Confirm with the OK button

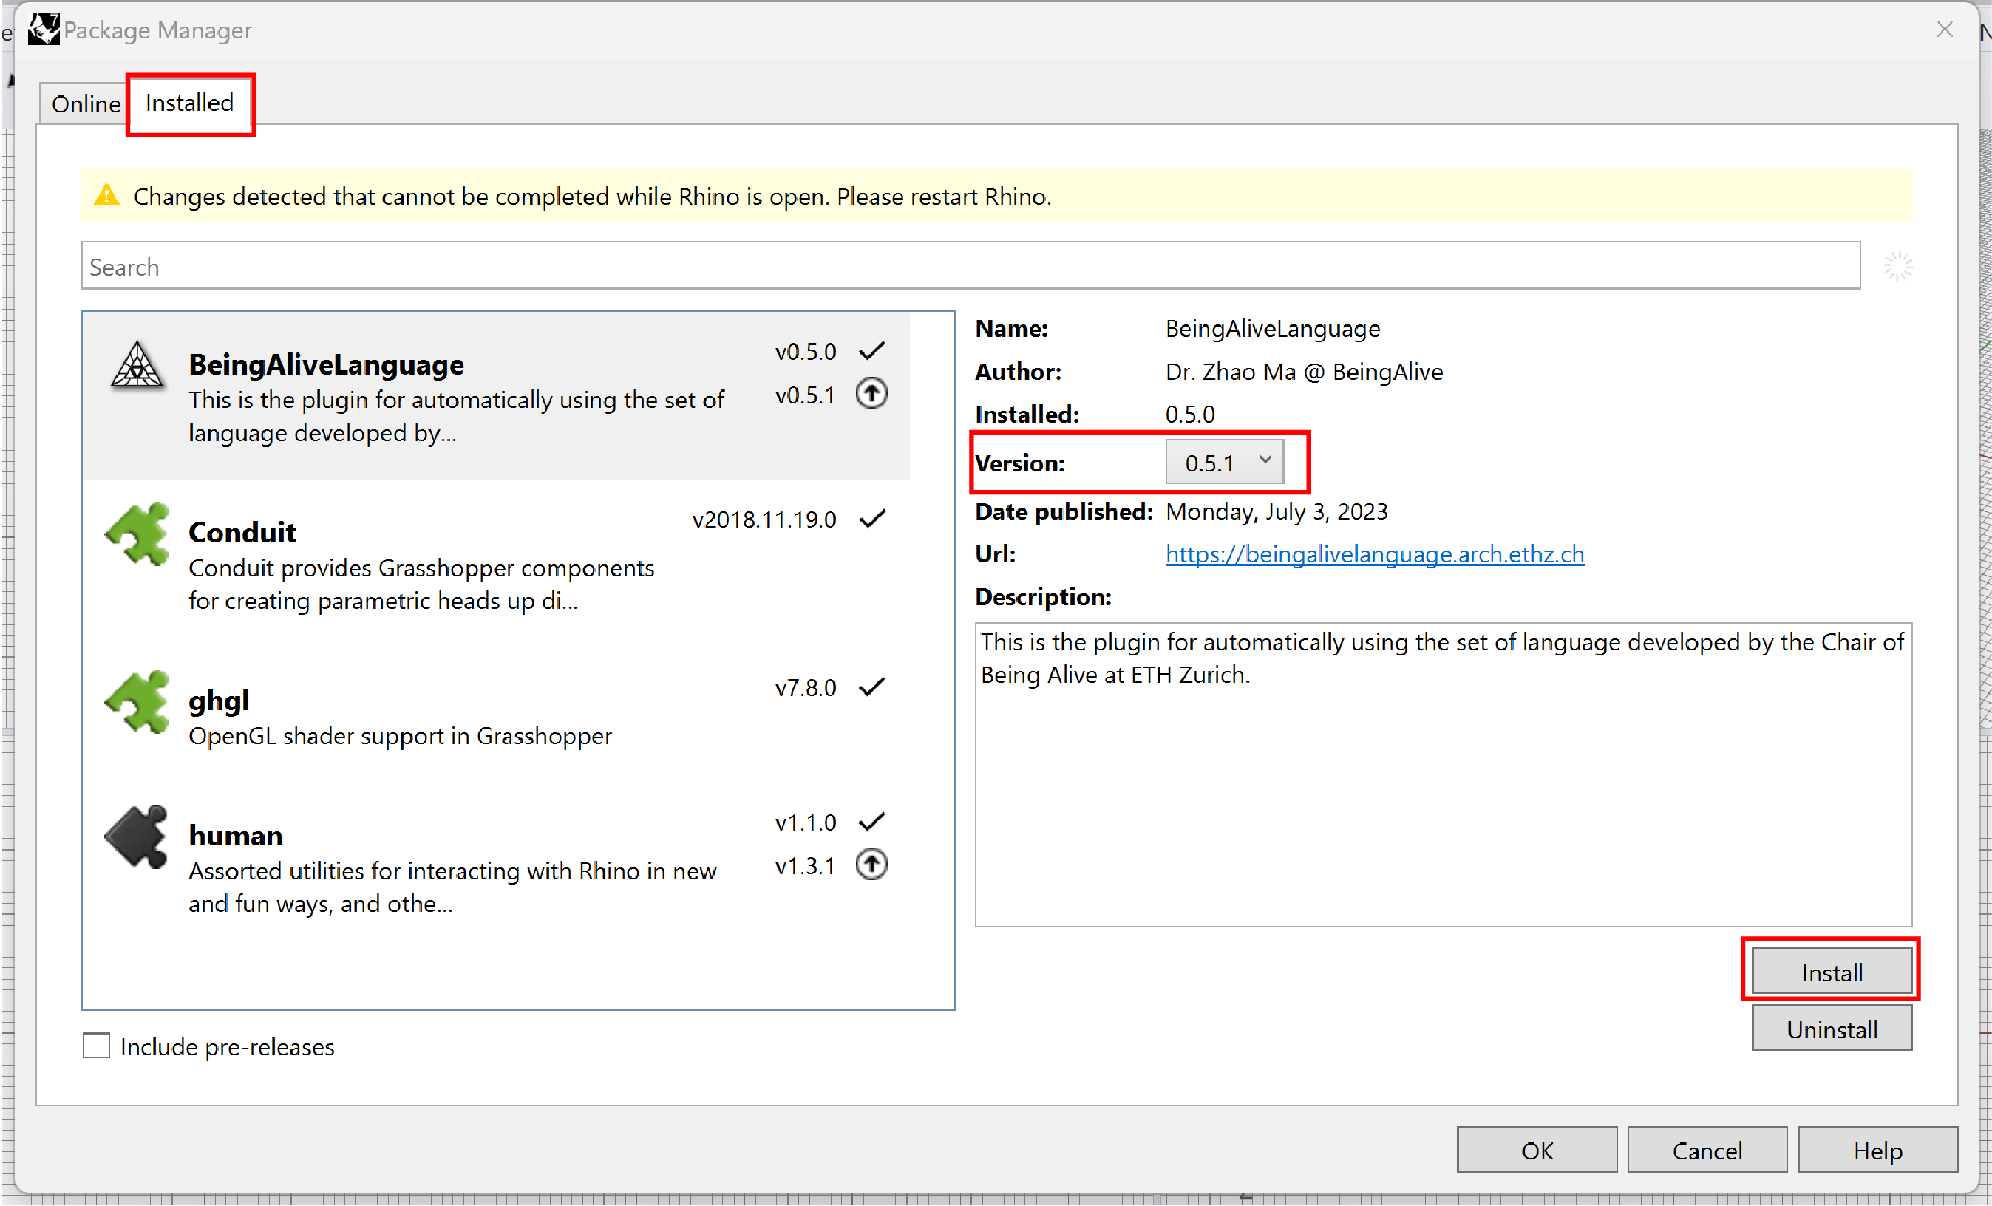coord(1537,1151)
